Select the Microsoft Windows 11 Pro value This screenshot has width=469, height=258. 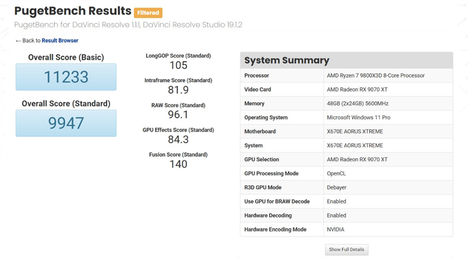(359, 118)
